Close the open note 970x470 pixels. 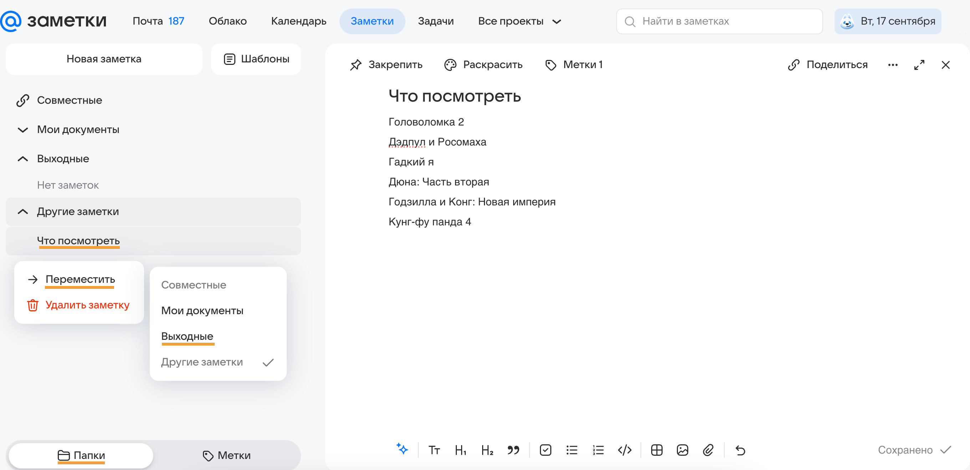click(945, 65)
